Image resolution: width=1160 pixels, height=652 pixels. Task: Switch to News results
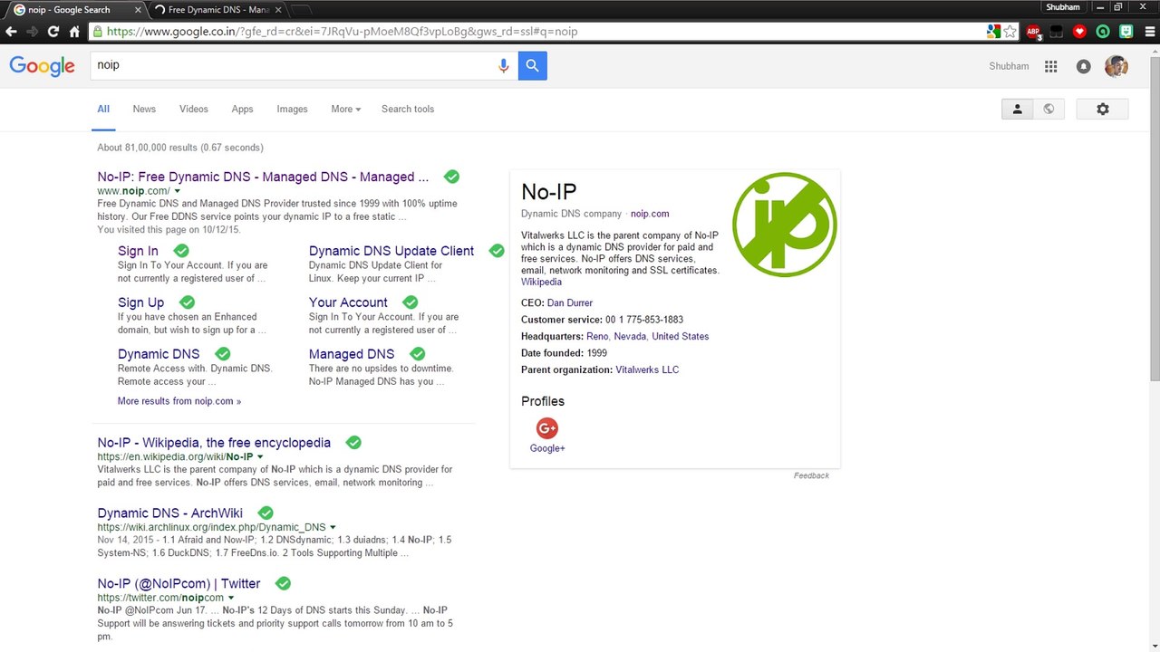144,109
